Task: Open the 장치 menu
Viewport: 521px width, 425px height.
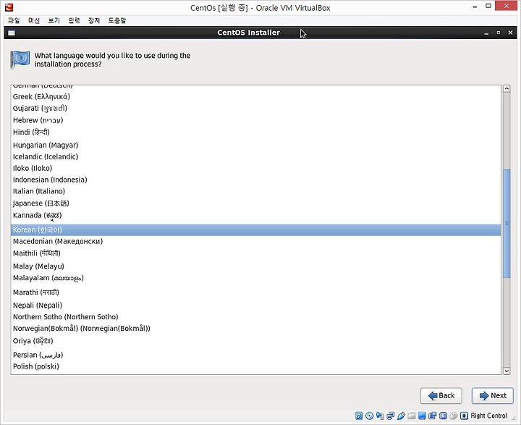Action: 94,20
